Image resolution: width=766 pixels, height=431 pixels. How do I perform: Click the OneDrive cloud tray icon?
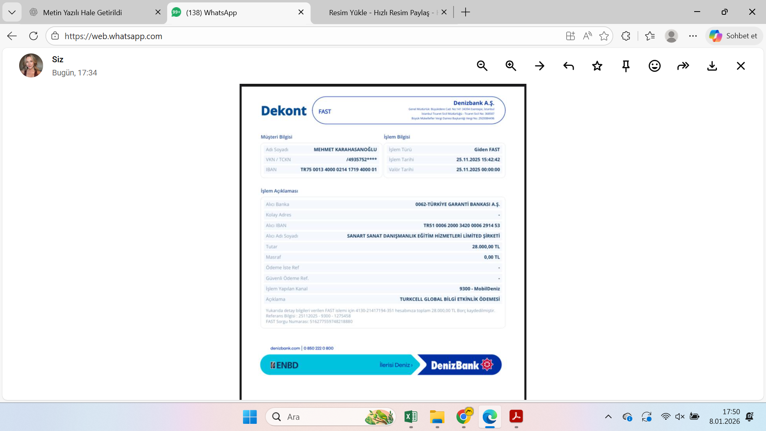point(627,417)
